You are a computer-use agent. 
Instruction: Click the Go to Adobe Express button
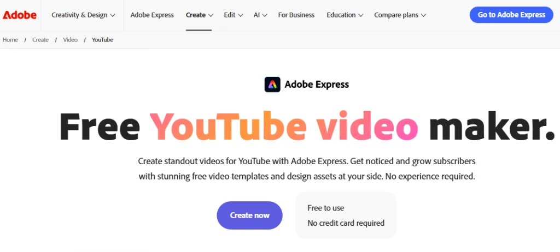[x=511, y=15]
